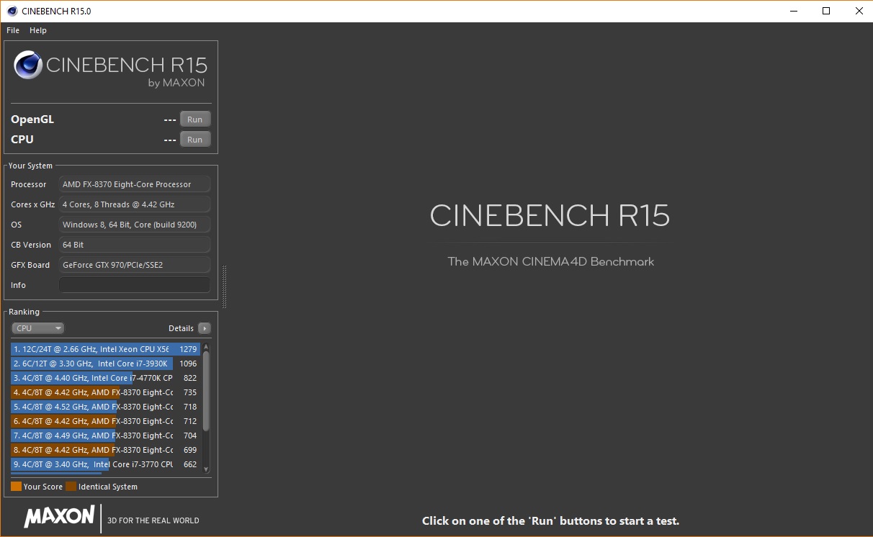Image resolution: width=873 pixels, height=537 pixels.
Task: Click the Cinebench title bar app icon
Action: tap(12, 11)
